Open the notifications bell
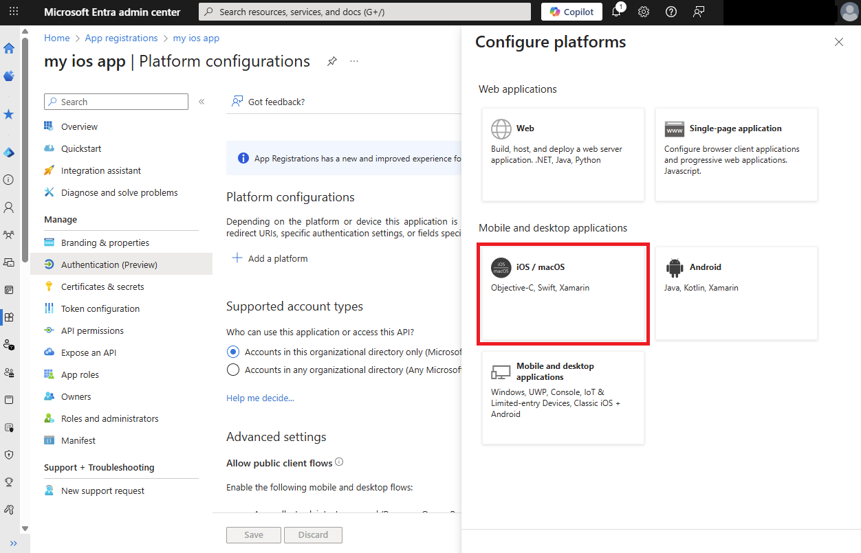The width and height of the screenshot is (861, 553). pyautogui.click(x=617, y=12)
